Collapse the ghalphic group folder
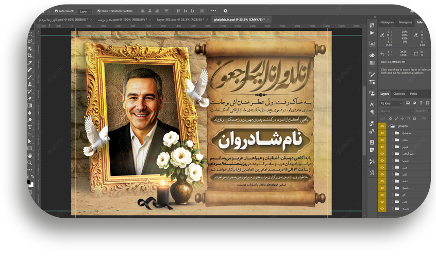Viewport: 436px width, 264px height. pyautogui.click(x=388, y=126)
